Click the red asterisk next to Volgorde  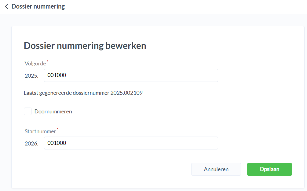coord(48,61)
